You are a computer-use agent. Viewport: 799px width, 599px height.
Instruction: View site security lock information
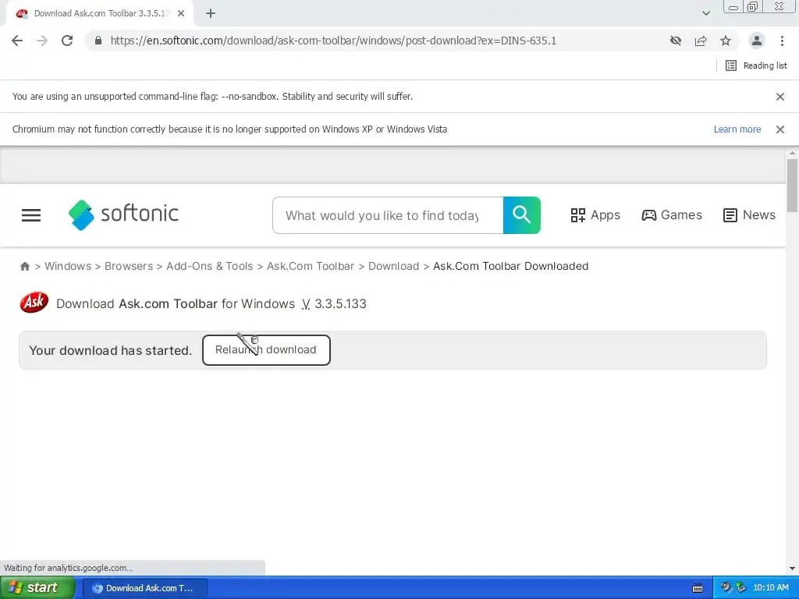(x=98, y=41)
